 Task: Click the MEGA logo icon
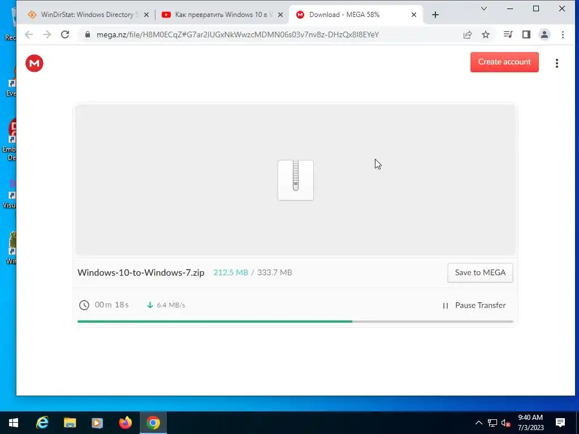(x=34, y=63)
